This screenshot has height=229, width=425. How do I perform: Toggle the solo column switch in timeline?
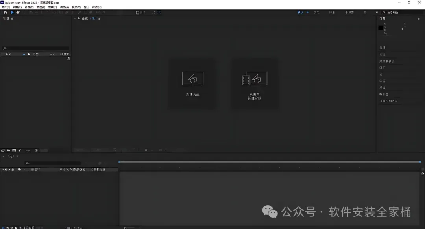9,170
